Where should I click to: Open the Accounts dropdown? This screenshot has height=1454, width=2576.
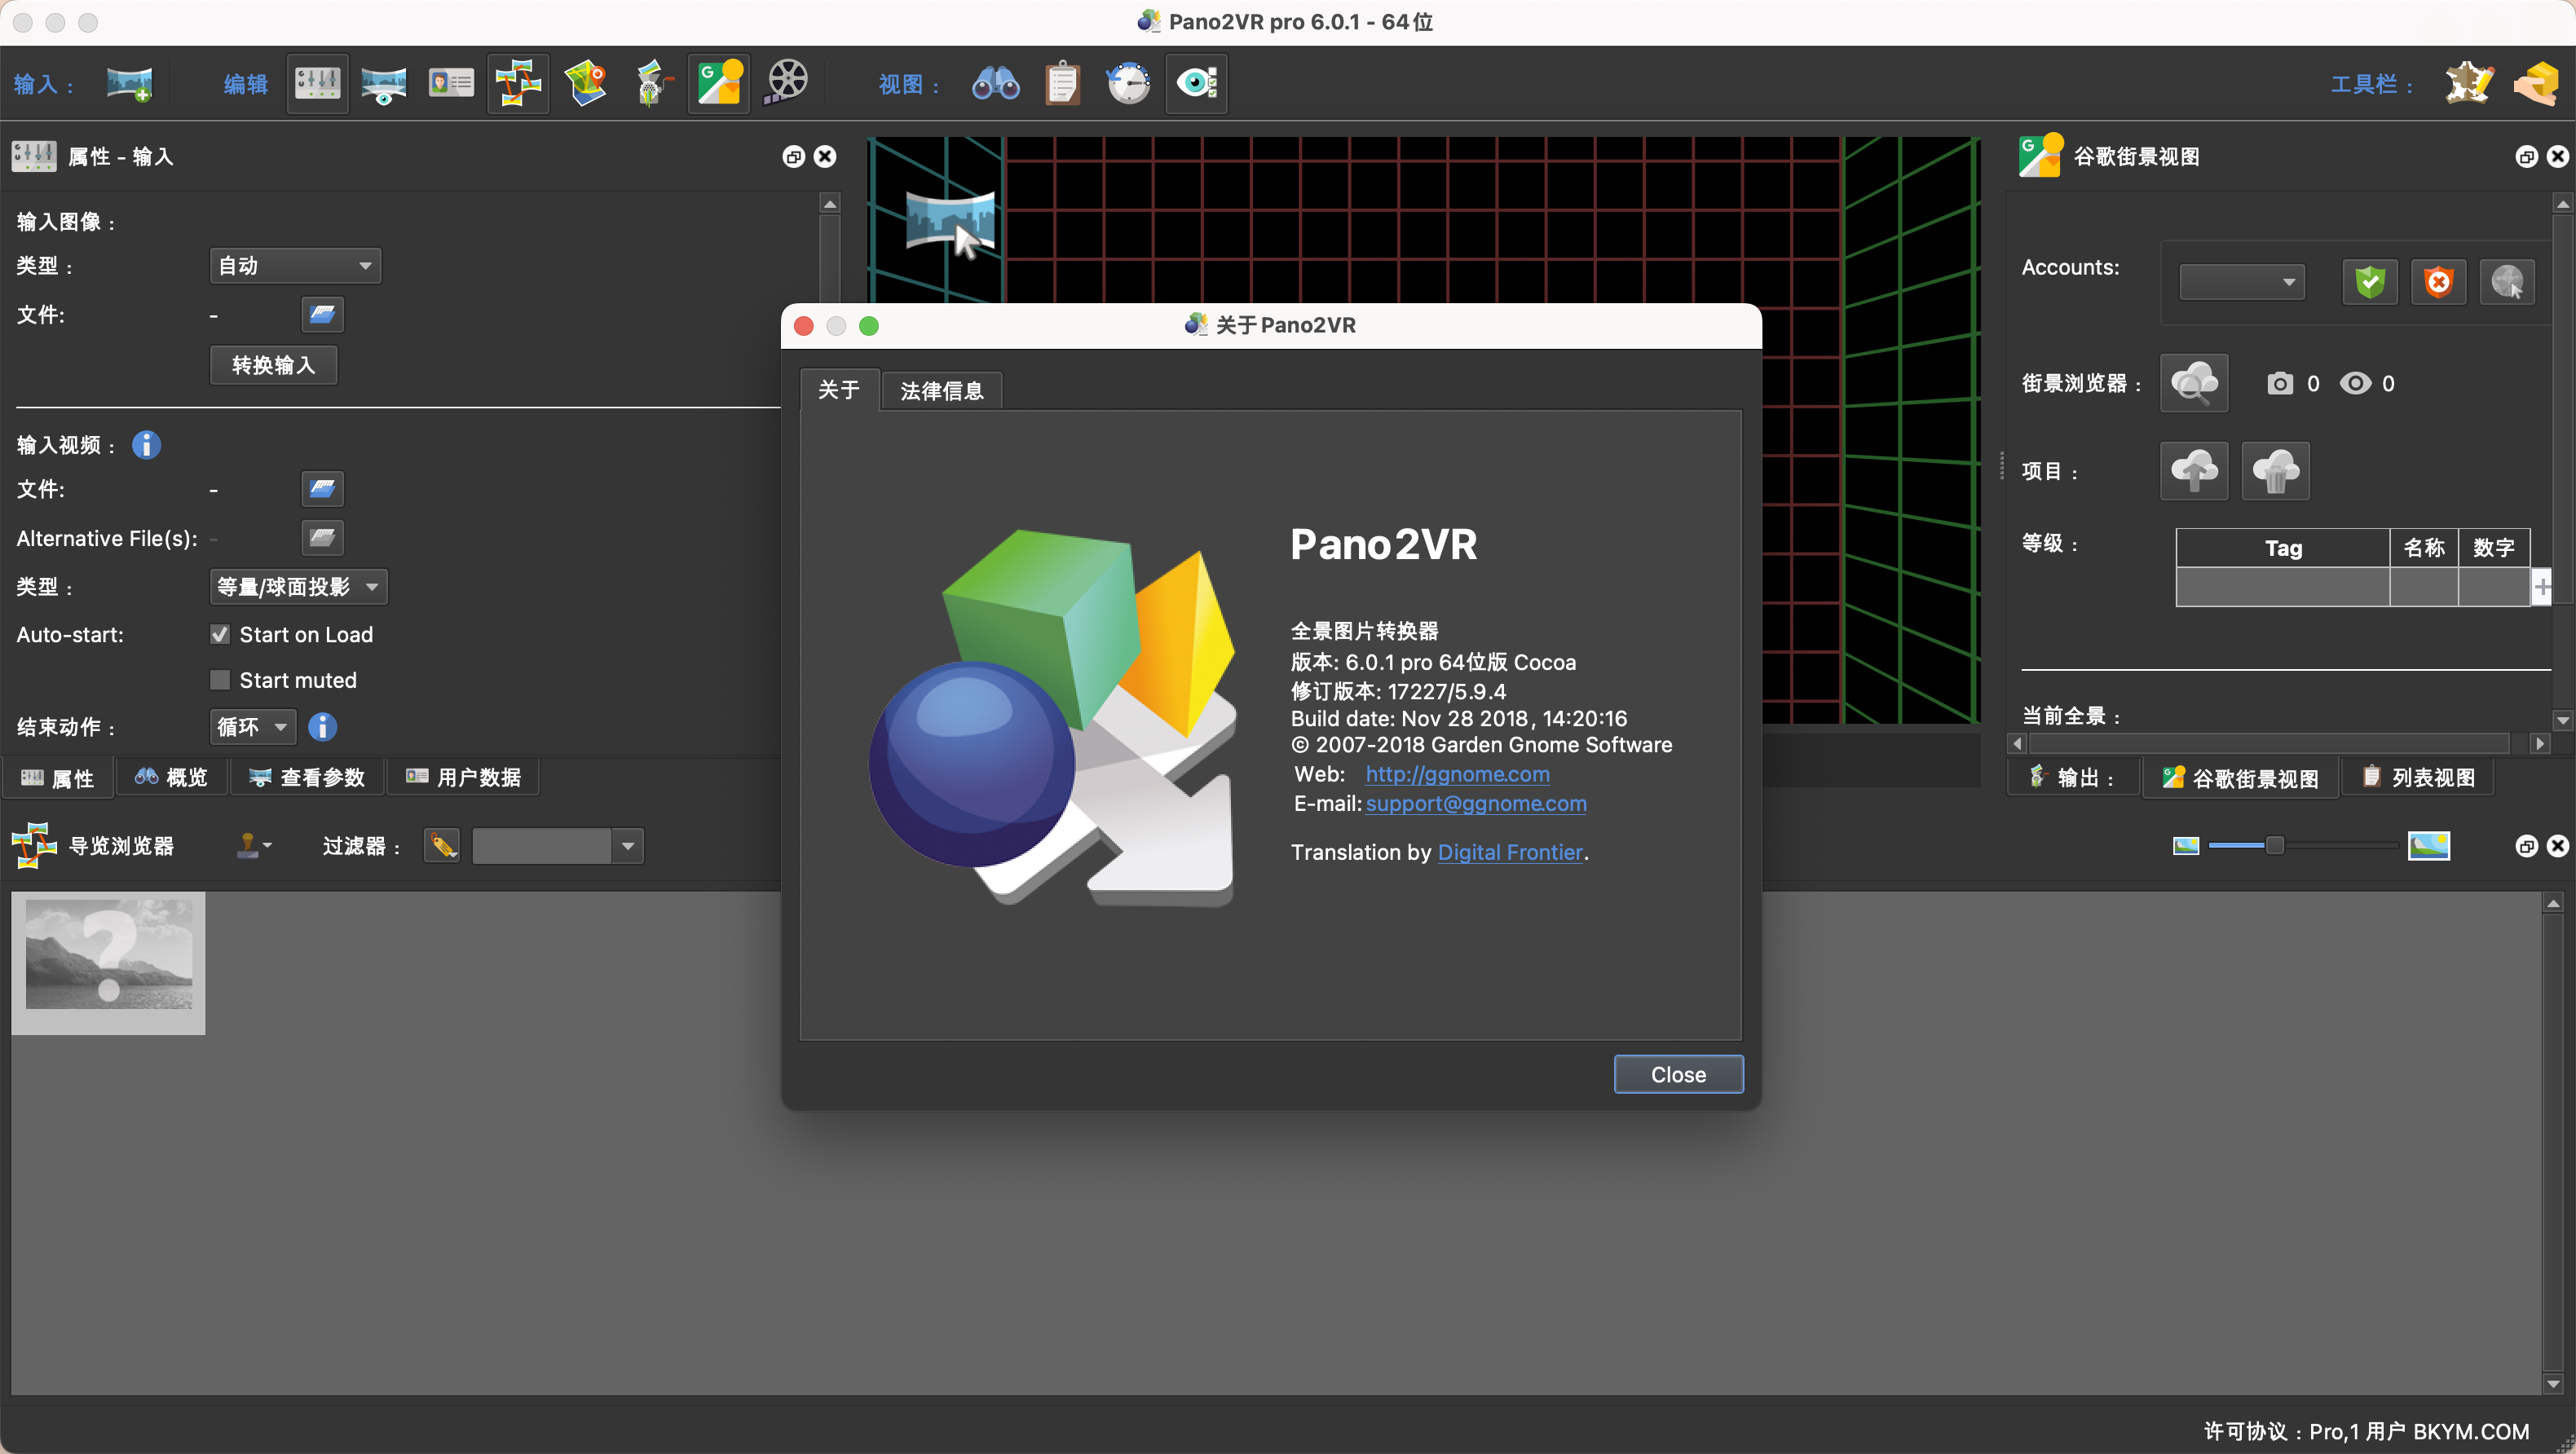point(2242,282)
